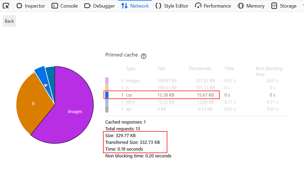Viewport: 304px width, 195px height.
Task: Click the css blue color swatch
Action: coord(107,95)
